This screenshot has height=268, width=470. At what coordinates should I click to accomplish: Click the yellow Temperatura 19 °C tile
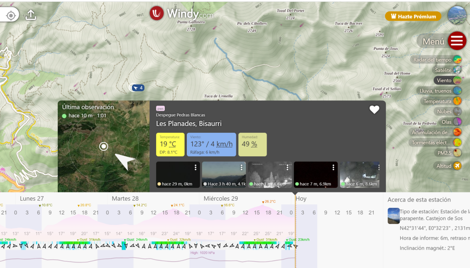click(x=170, y=144)
